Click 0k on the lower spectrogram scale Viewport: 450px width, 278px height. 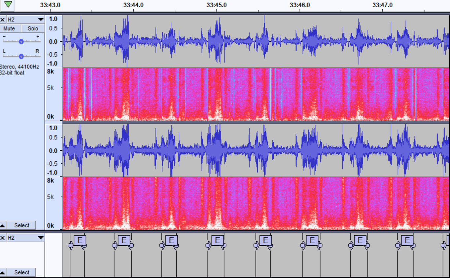pyautogui.click(x=50, y=226)
